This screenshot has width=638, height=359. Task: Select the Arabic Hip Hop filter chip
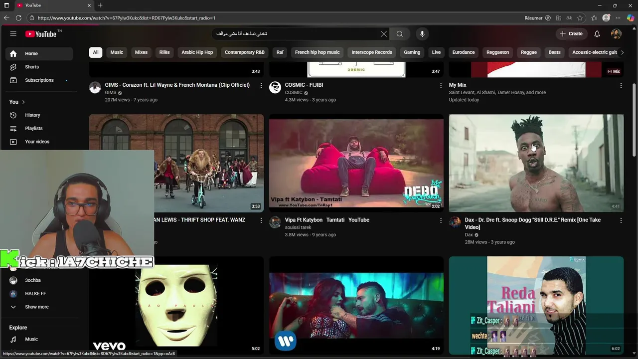pyautogui.click(x=197, y=52)
